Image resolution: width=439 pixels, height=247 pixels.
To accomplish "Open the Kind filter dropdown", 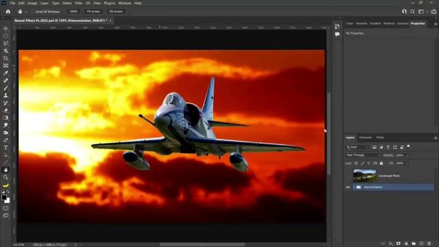I will point(358,147).
